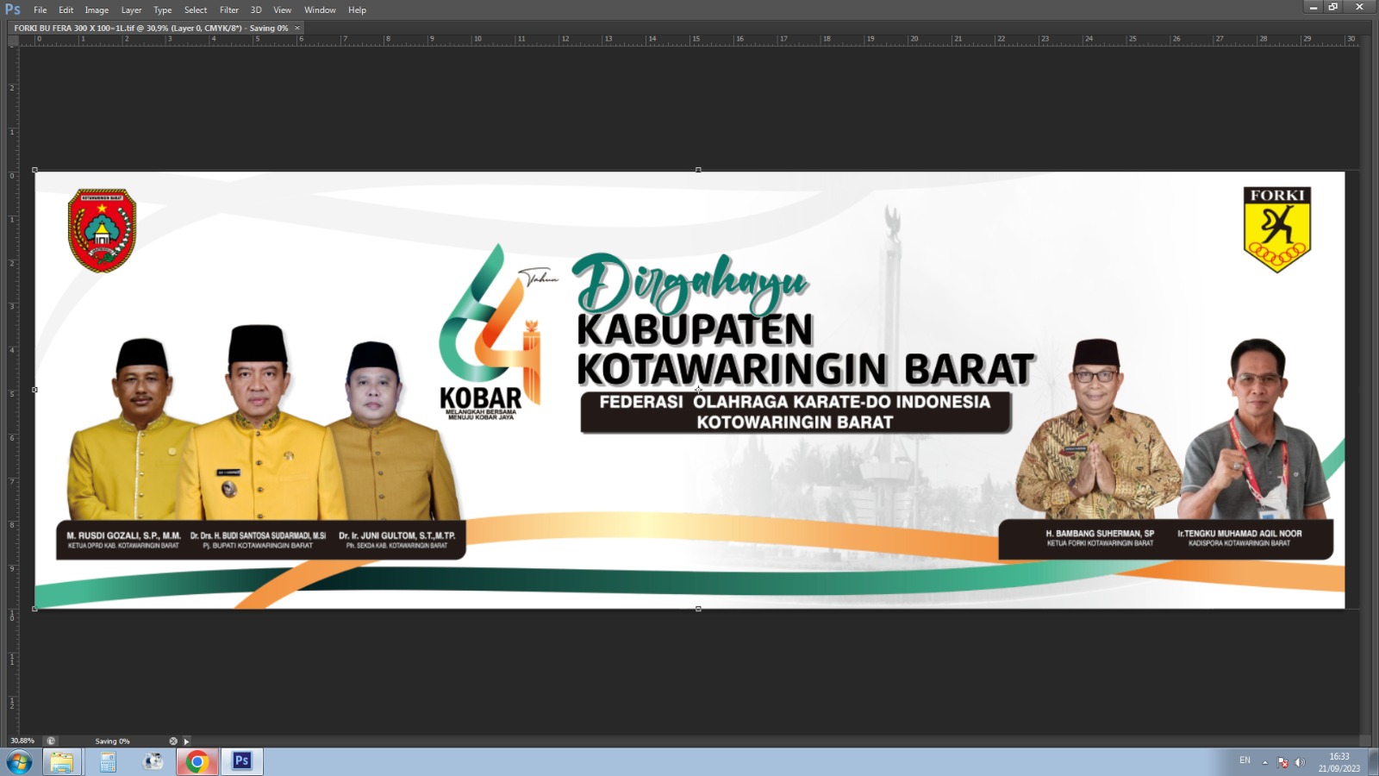The image size is (1379, 776).
Task: Open the Filter menu
Action: [229, 10]
